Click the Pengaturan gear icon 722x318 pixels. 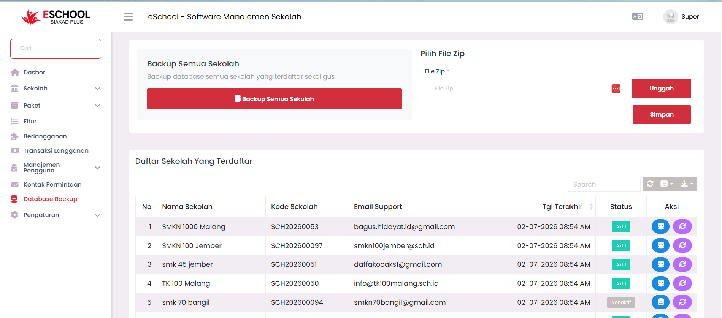[x=15, y=215]
